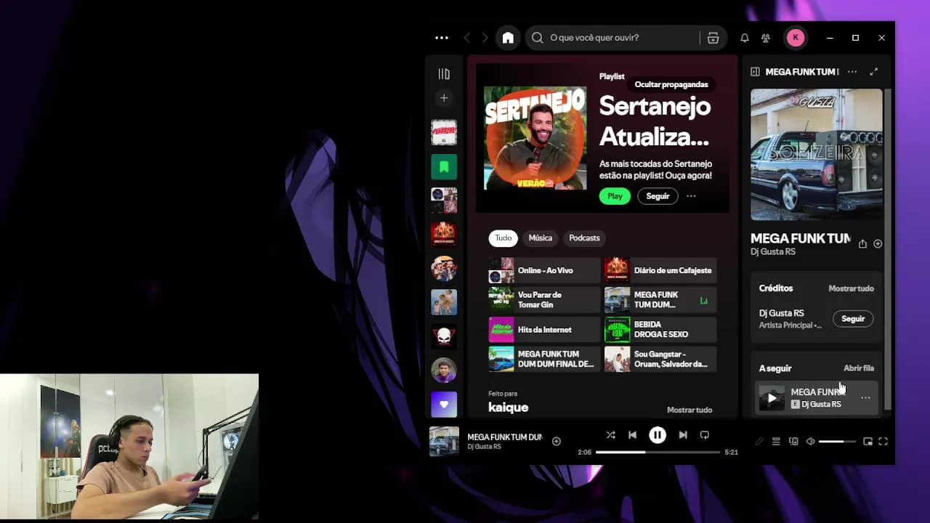Image resolution: width=930 pixels, height=523 pixels.
Task: Open more options beside the Sertanejo 'Seguir' button
Action: pos(691,196)
